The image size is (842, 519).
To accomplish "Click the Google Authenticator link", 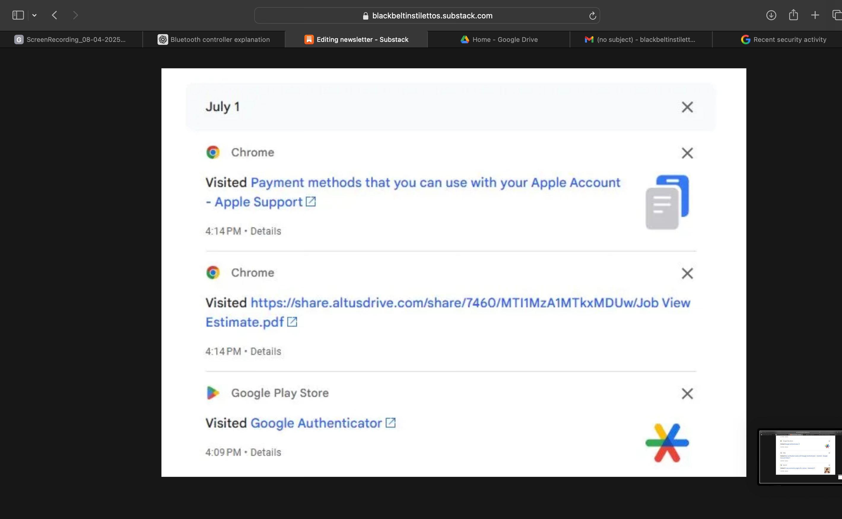I will click(316, 423).
